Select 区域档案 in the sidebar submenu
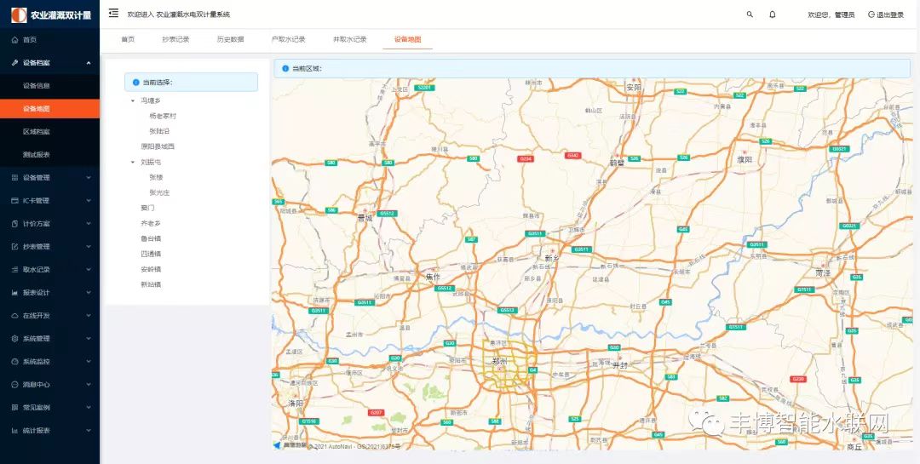 [36, 132]
